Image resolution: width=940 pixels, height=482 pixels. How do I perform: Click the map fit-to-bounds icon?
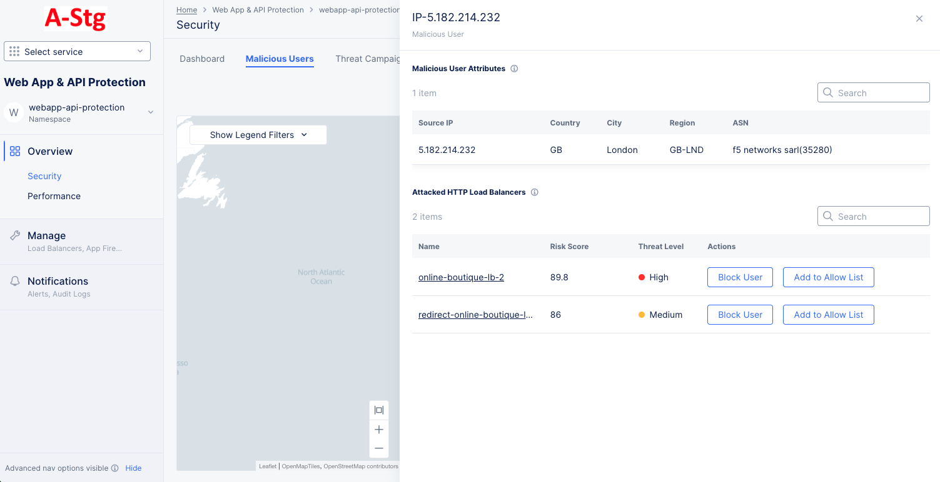(x=378, y=410)
